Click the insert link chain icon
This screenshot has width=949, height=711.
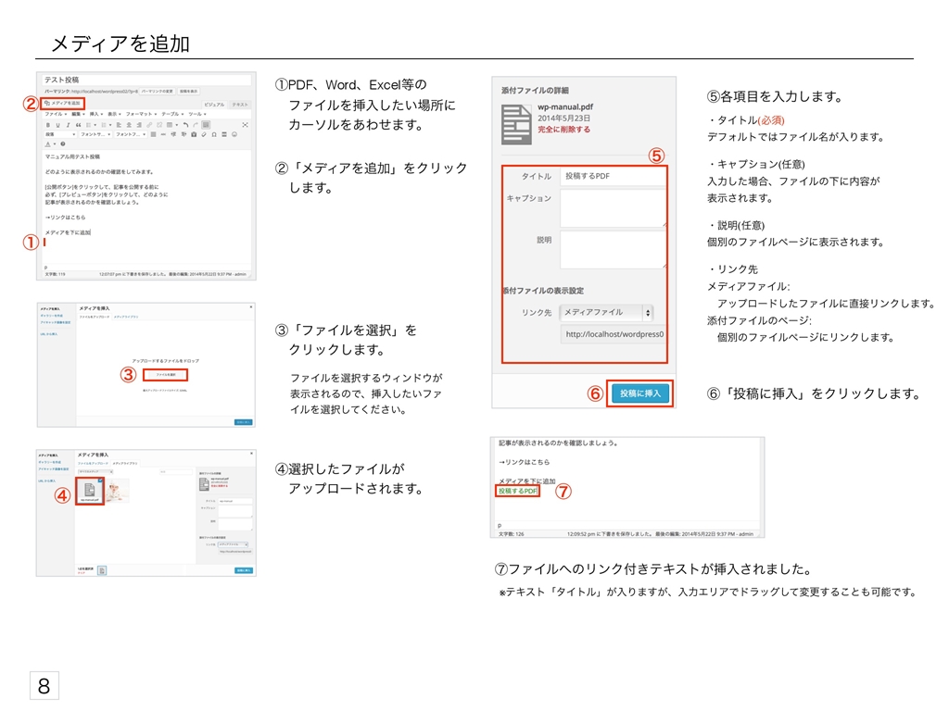pos(149,125)
